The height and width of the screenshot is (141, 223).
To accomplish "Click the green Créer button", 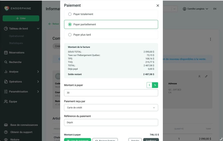I will (21, 18).
